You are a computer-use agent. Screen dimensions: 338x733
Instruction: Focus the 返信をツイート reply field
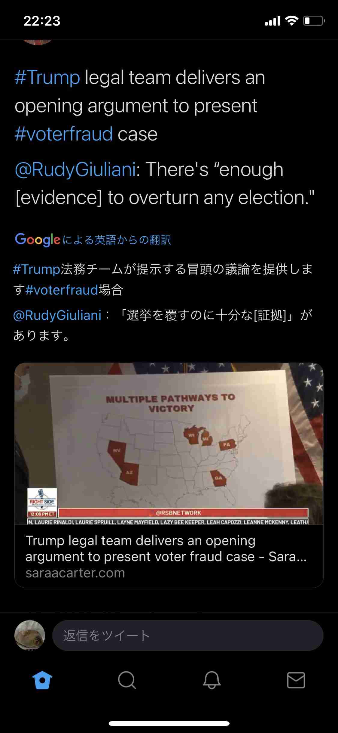click(188, 636)
